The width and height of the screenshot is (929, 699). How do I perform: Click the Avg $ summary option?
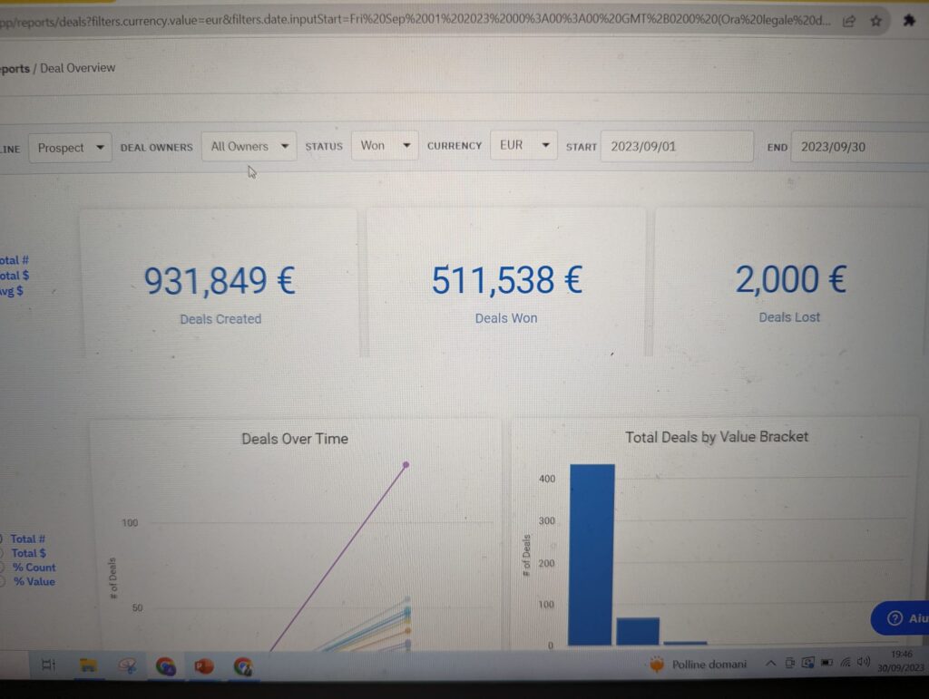tap(12, 291)
